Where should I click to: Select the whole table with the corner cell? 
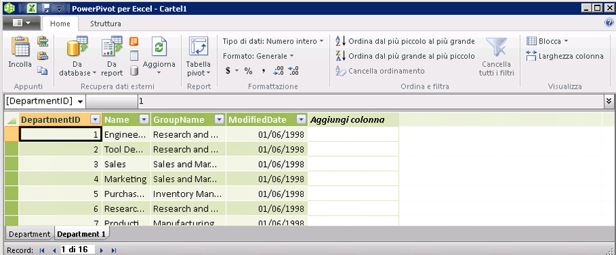pos(12,120)
